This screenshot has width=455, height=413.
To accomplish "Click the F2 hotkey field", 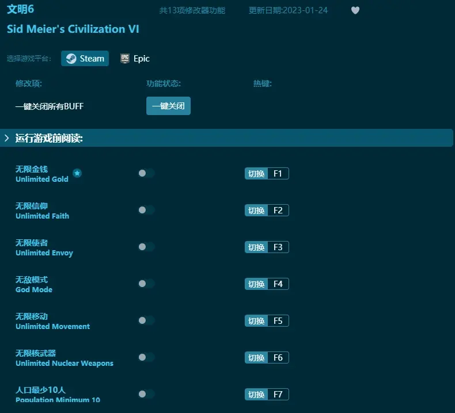I will coord(278,211).
